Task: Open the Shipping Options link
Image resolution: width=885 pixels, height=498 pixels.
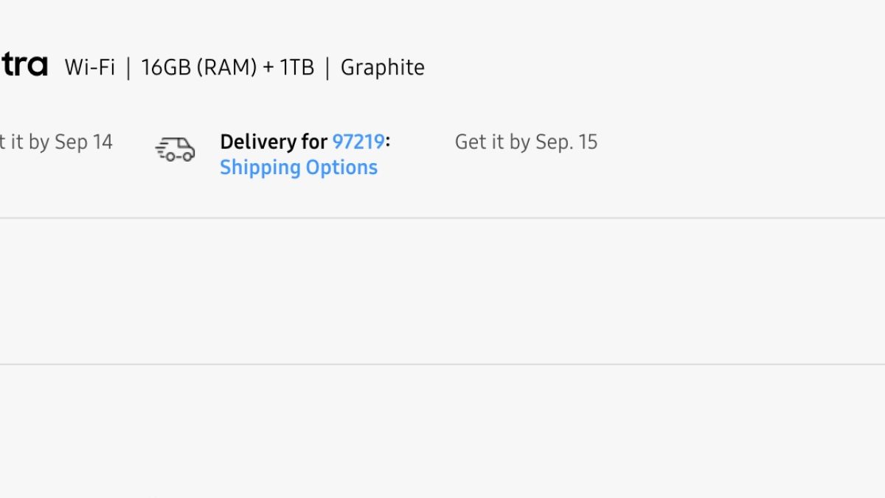Action: (299, 167)
